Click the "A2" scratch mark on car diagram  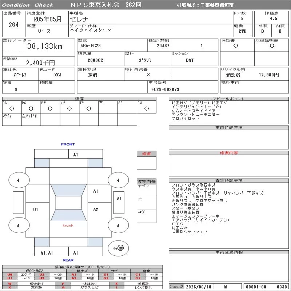click(x=96, y=210)
